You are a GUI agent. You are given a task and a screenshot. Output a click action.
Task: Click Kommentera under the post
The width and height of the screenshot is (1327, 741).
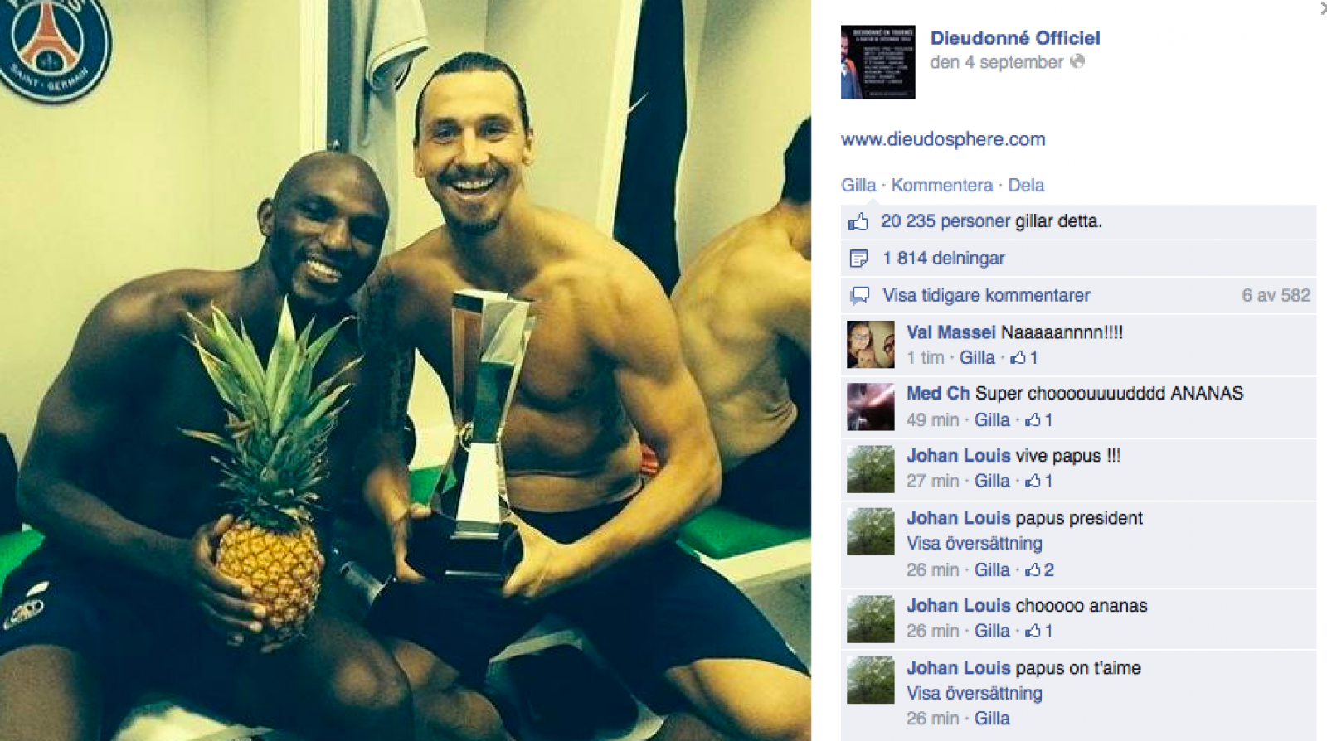[x=941, y=185]
